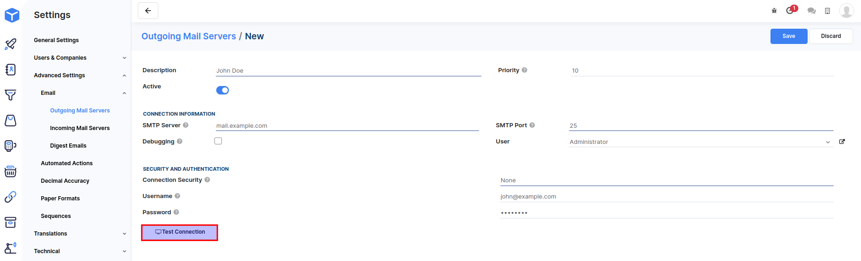Image resolution: width=861 pixels, height=261 pixels.
Task: Click the Test Connection button
Action: coord(180,232)
